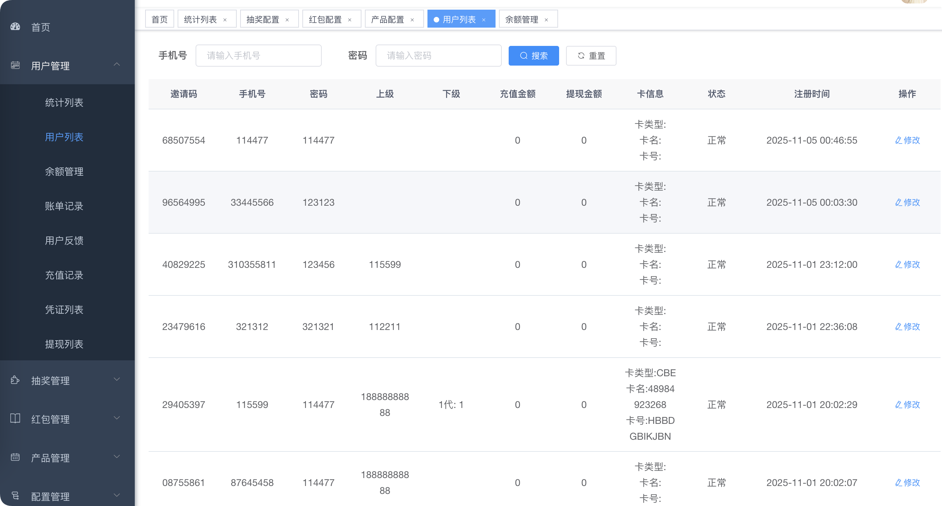Close the 余额管理 tab
Screen dimensions: 942x506
546,20
